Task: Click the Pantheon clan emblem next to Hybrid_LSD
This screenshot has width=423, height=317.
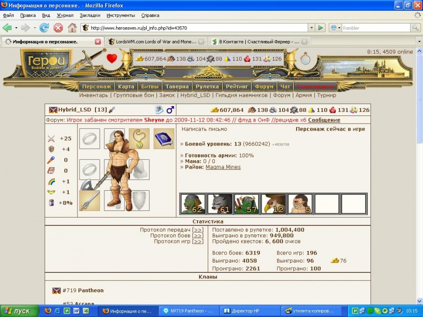Action: pyautogui.click(x=53, y=110)
